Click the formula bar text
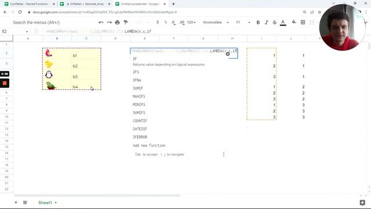Viewport: 371px width, 209px height. (98, 31)
